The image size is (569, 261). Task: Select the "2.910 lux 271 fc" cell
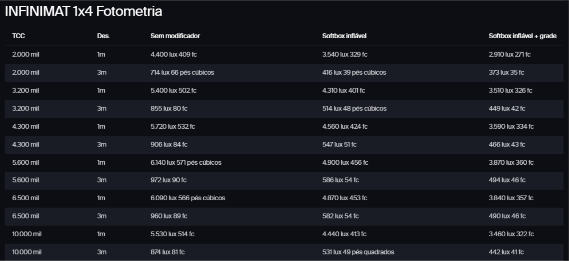(x=509, y=55)
